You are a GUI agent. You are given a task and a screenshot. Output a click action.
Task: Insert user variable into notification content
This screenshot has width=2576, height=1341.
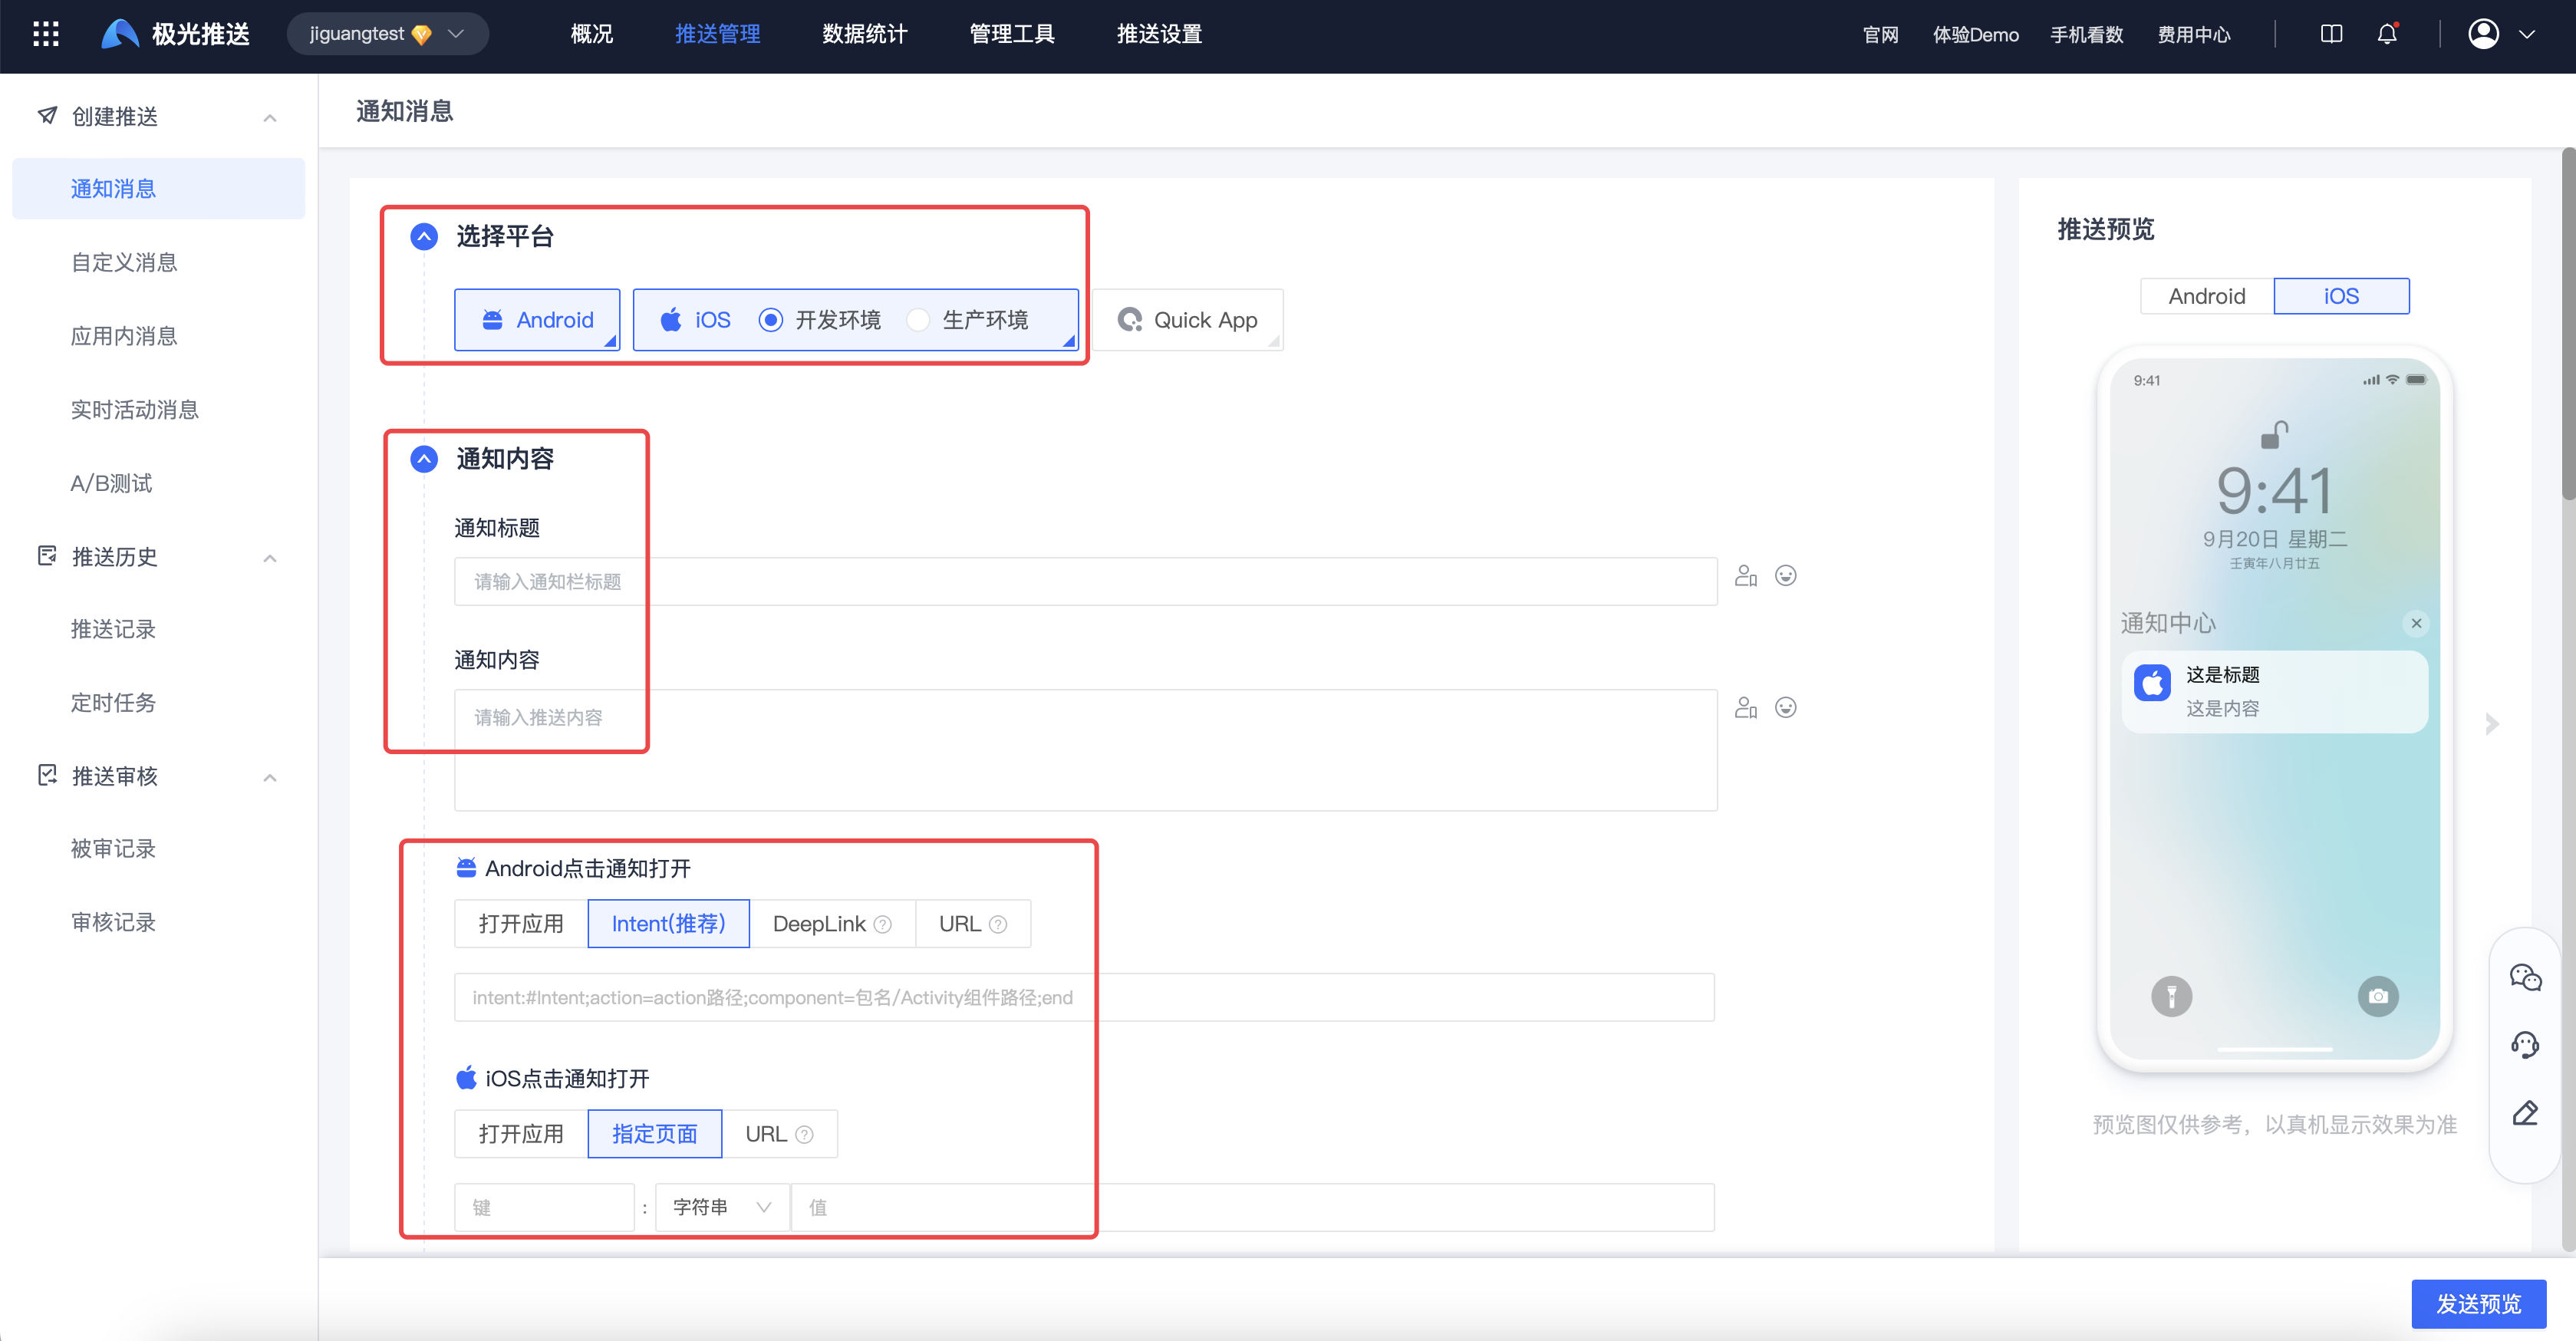pos(1746,708)
